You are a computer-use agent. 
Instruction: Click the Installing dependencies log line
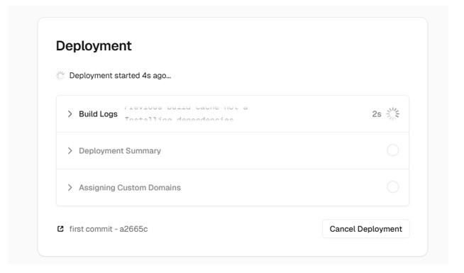click(179, 120)
